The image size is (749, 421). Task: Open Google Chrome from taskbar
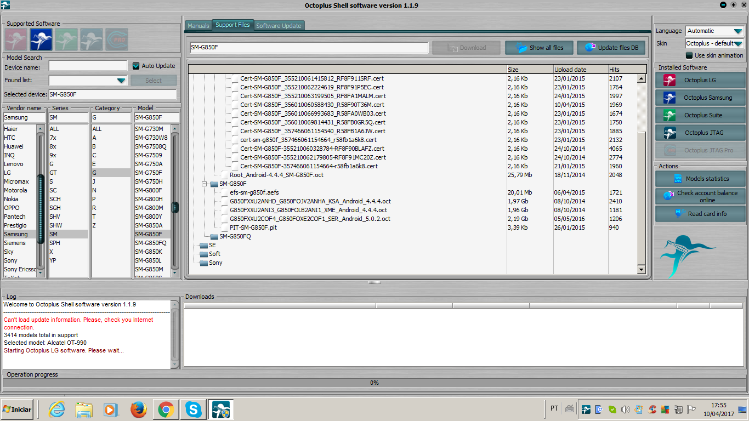[x=166, y=409]
